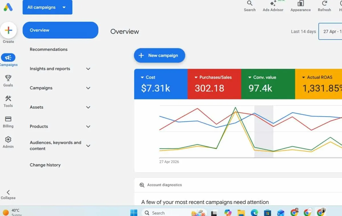This screenshot has width=342, height=216.
Task: Click the New campaign button
Action: pyautogui.click(x=159, y=56)
